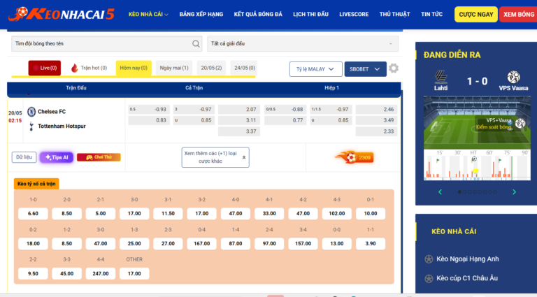Click the Dữ liệu button

pos(24,157)
